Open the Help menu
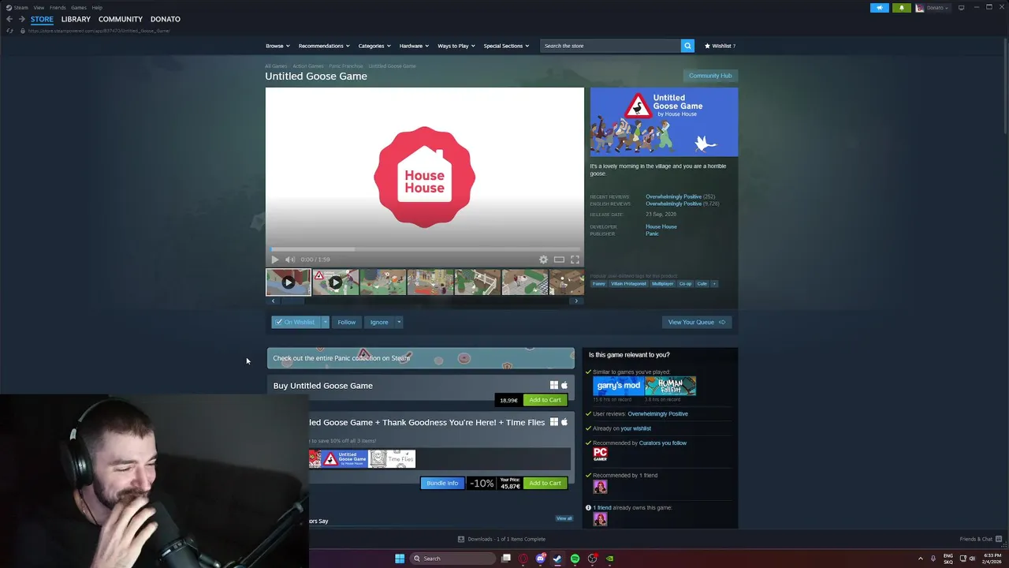 point(97,7)
